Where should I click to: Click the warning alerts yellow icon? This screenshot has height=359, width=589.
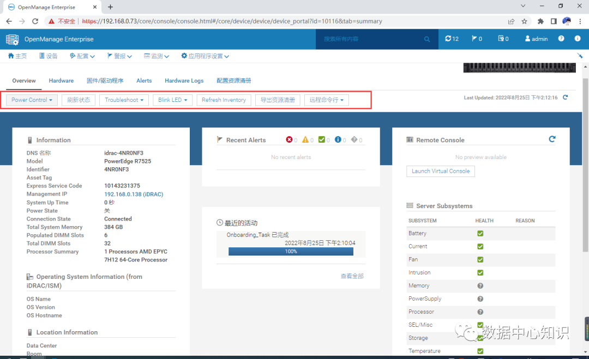coord(305,139)
